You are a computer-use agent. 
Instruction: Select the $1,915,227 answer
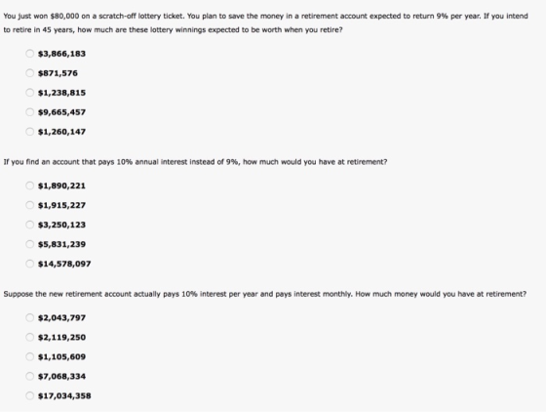coord(30,205)
